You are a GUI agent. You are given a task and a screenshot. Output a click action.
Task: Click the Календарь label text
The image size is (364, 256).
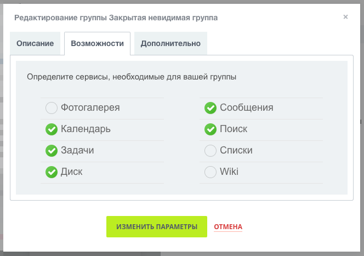86,129
